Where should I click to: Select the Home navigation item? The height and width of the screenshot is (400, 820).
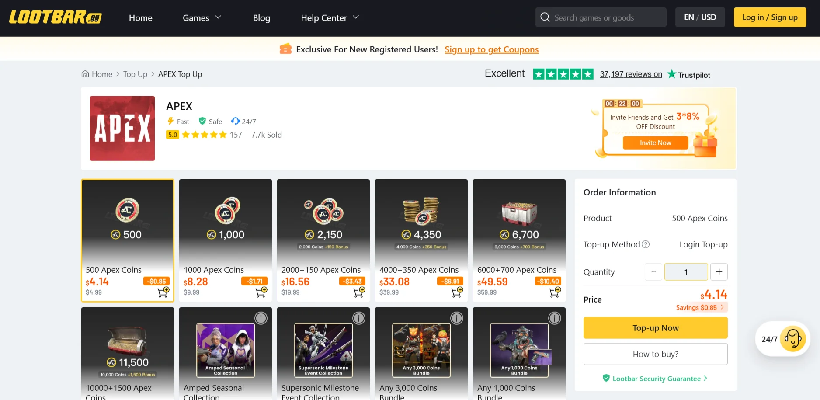[x=140, y=18]
